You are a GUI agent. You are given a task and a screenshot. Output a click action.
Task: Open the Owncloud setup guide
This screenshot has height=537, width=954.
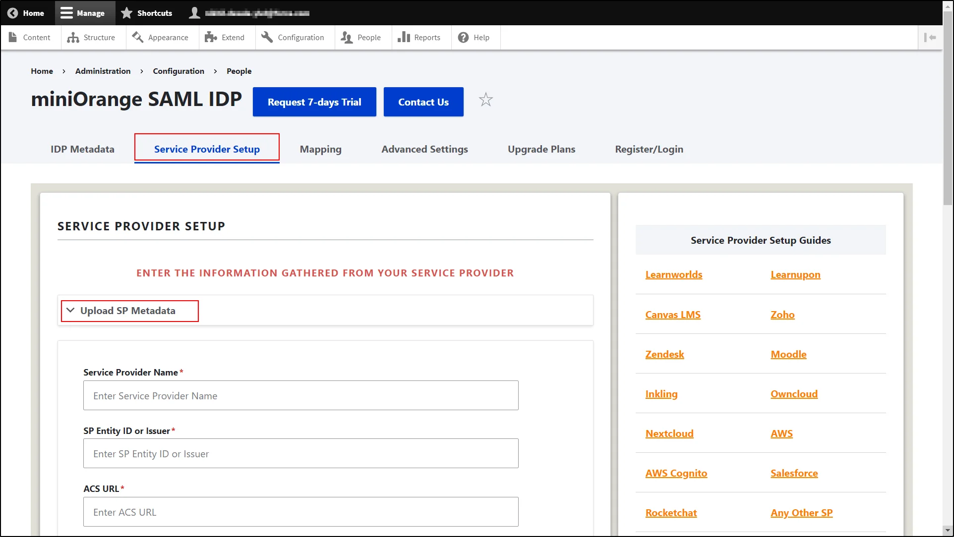[x=794, y=394]
